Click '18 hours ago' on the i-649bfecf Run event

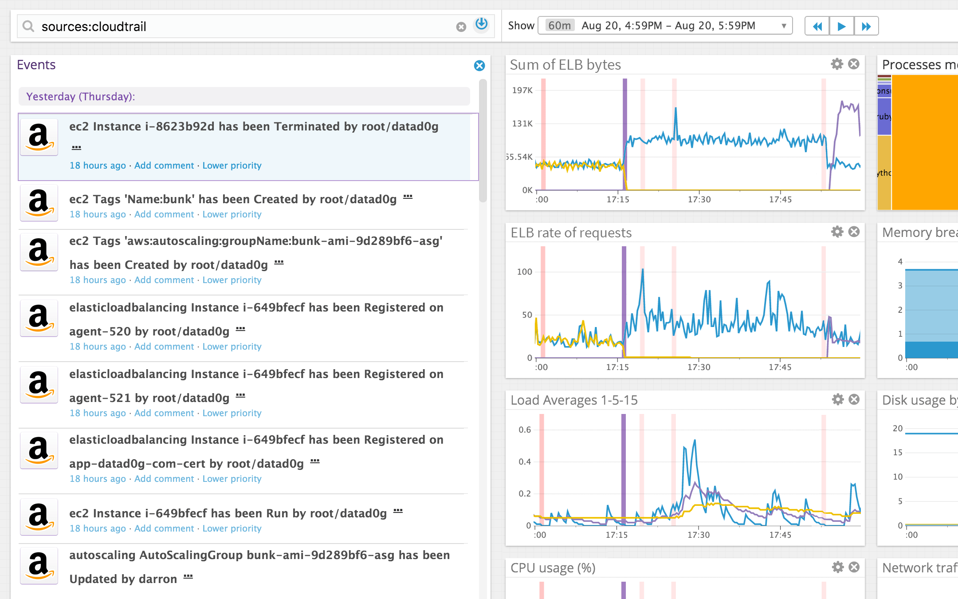[x=98, y=528]
